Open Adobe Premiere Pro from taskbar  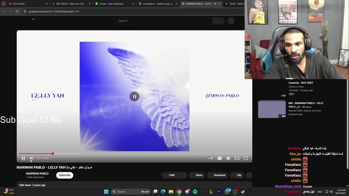[x=219, y=192]
